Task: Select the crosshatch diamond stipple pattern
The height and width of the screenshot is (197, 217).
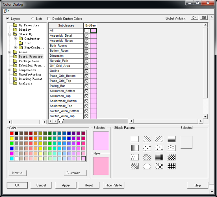Action: point(147,157)
